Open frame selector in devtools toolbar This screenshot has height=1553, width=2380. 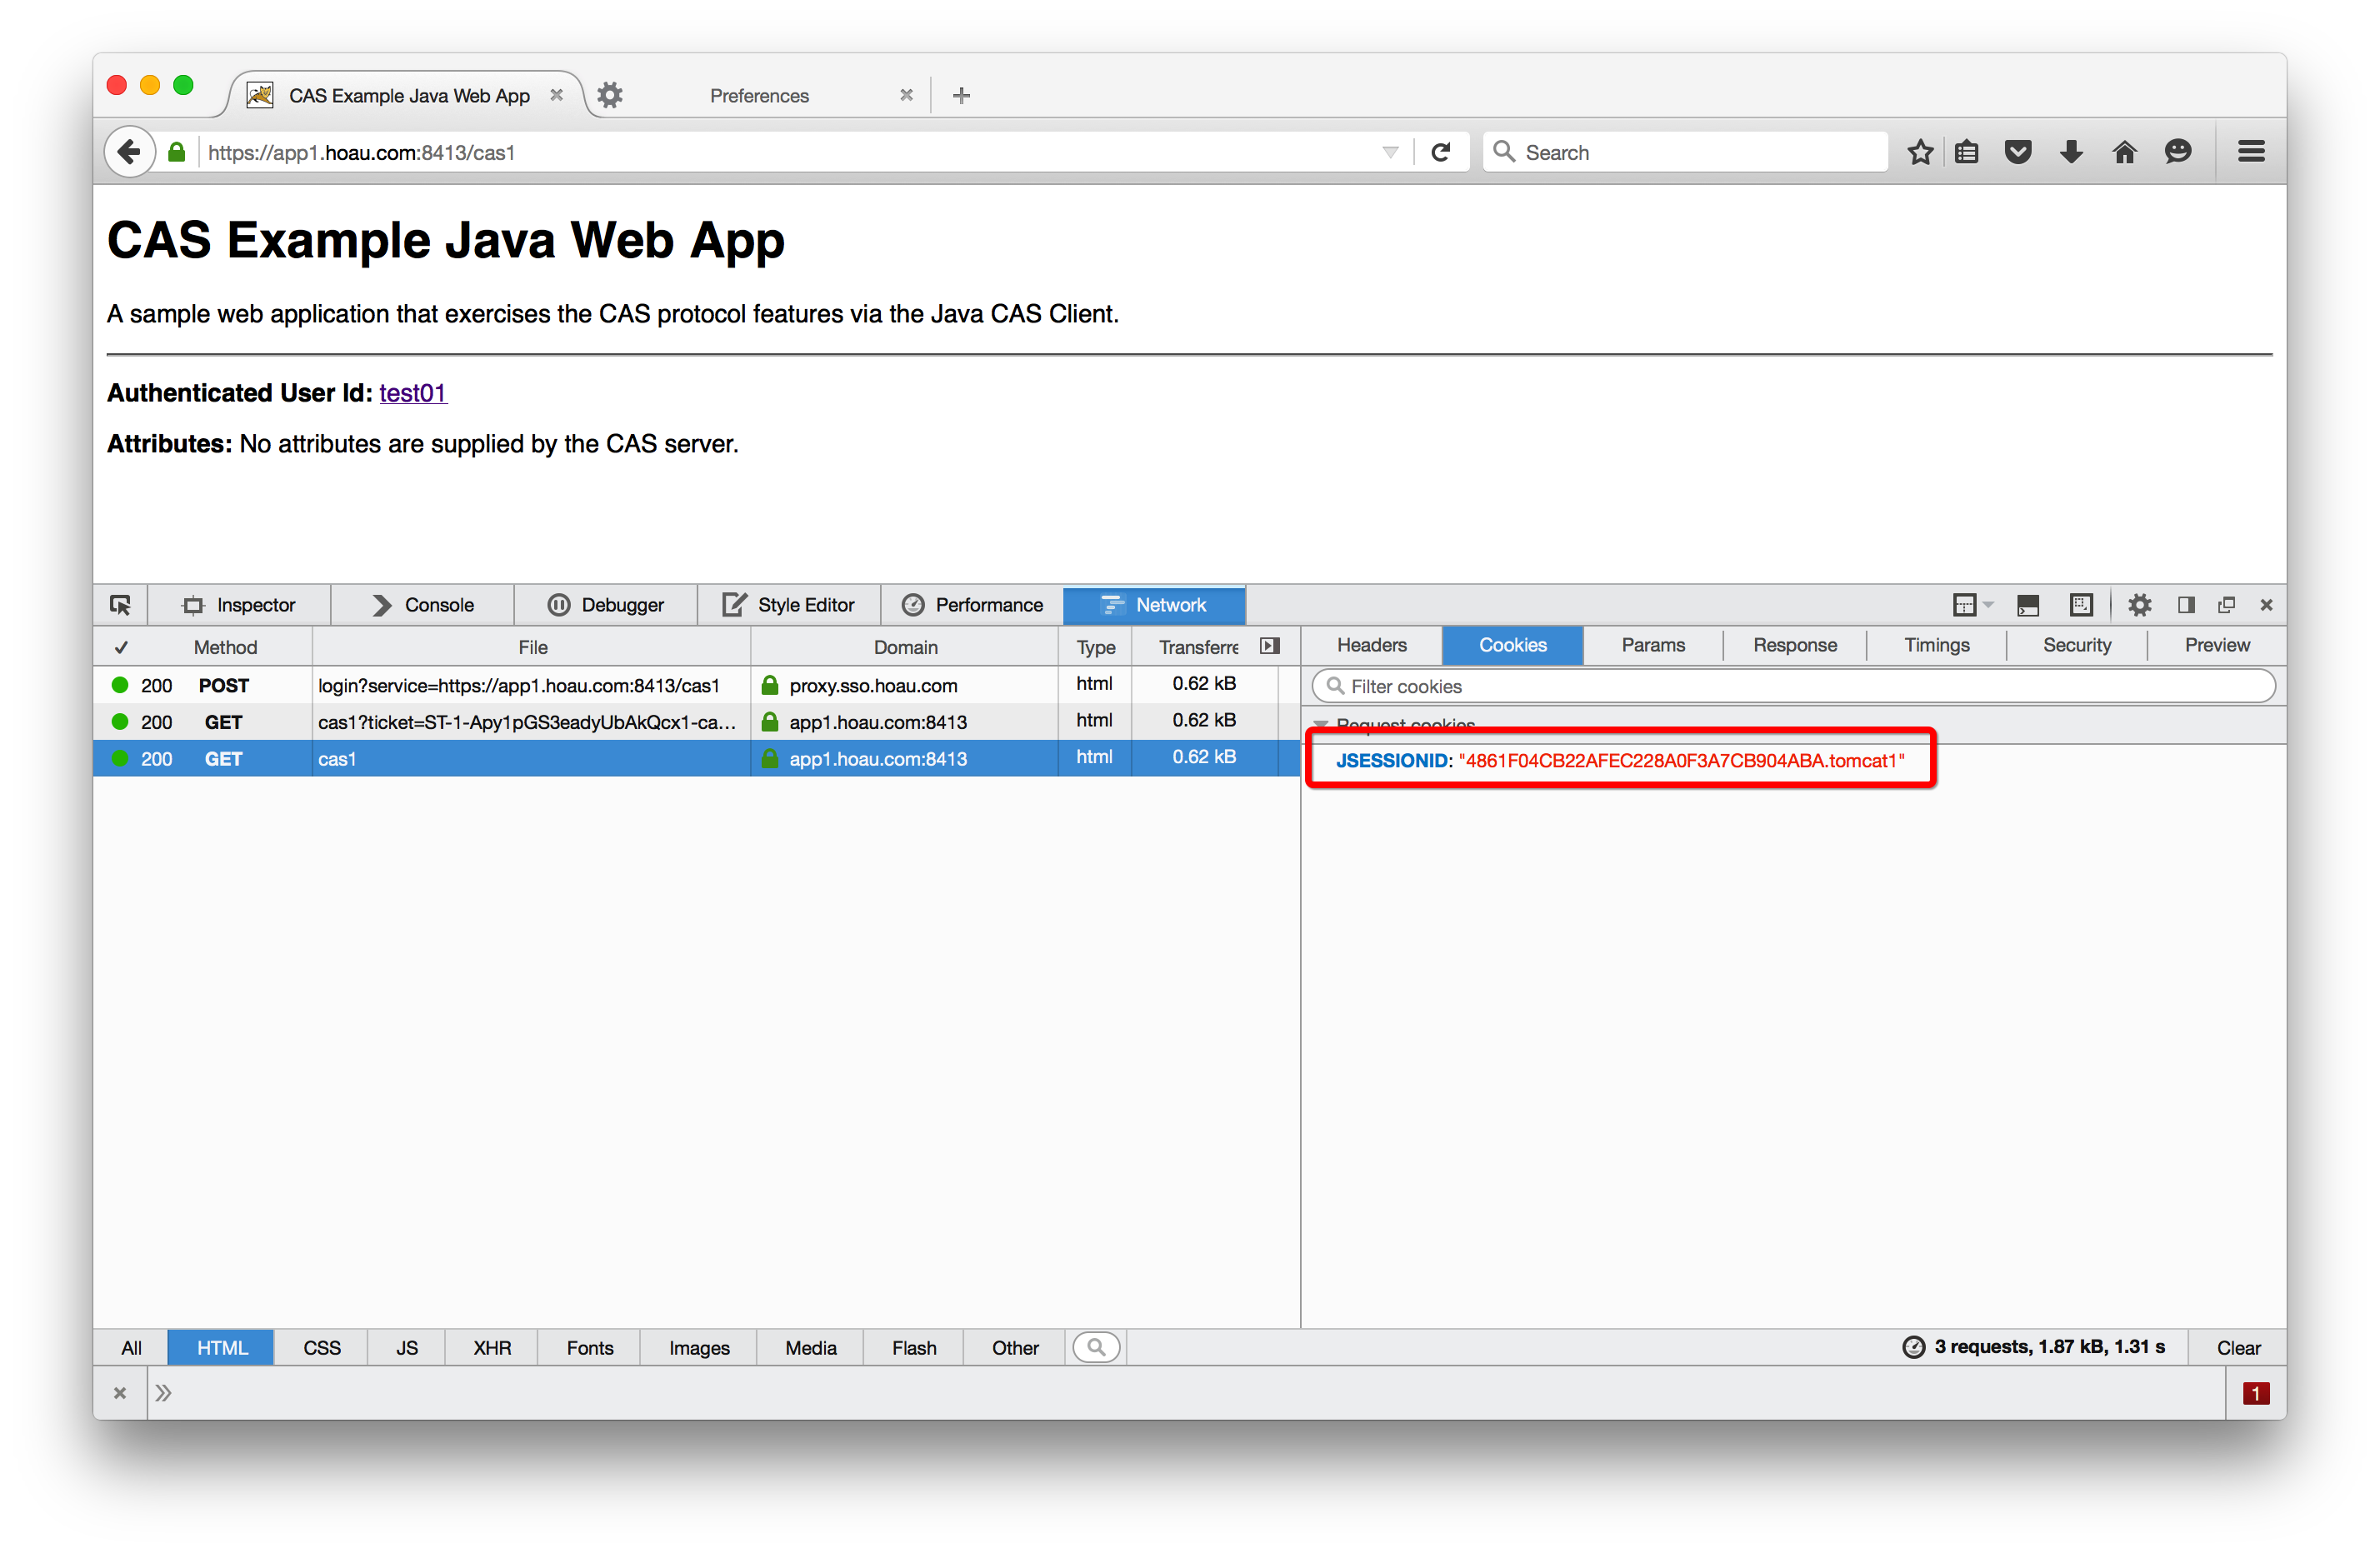(x=1972, y=605)
